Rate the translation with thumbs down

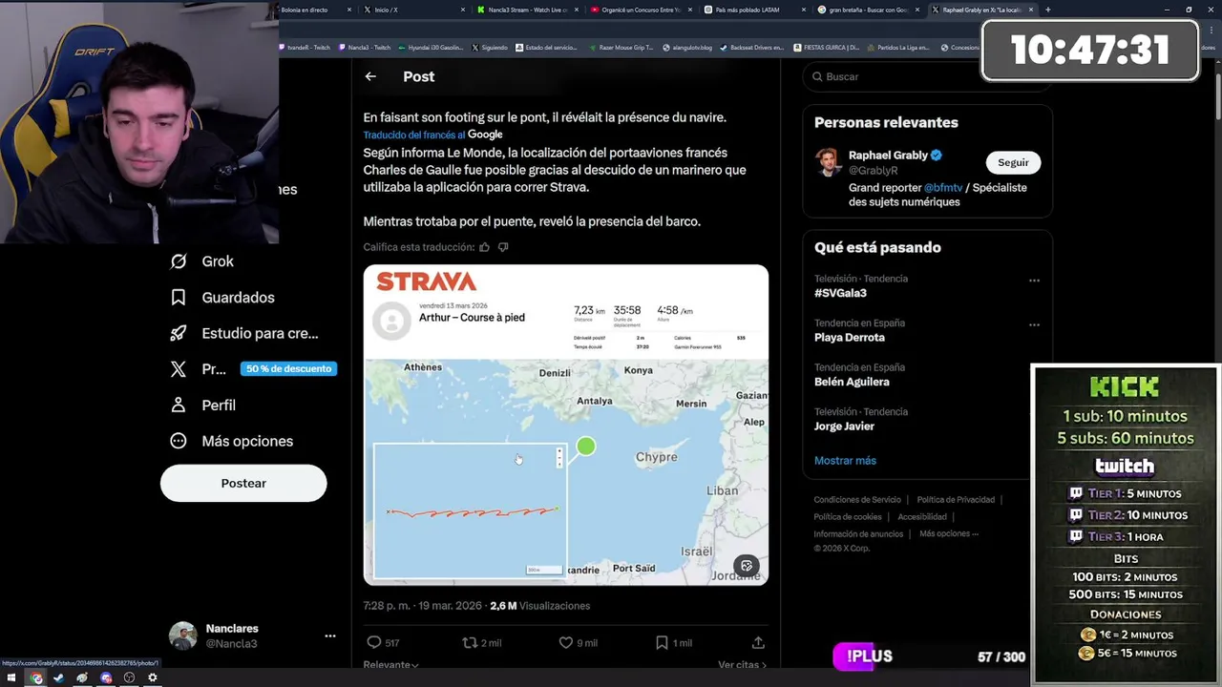503,247
